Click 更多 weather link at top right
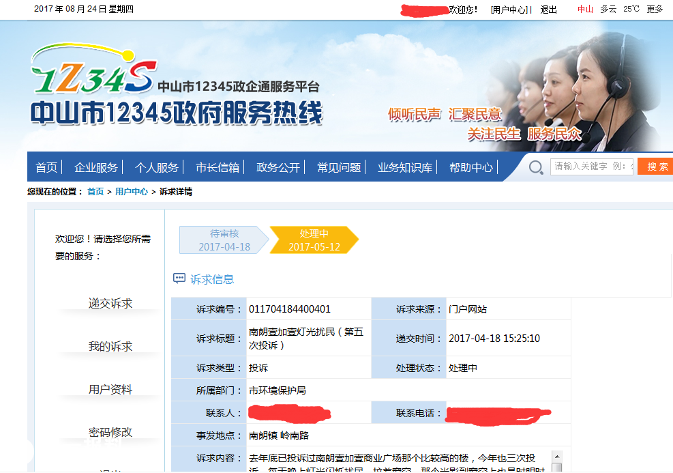The height and width of the screenshot is (473, 673). (655, 10)
